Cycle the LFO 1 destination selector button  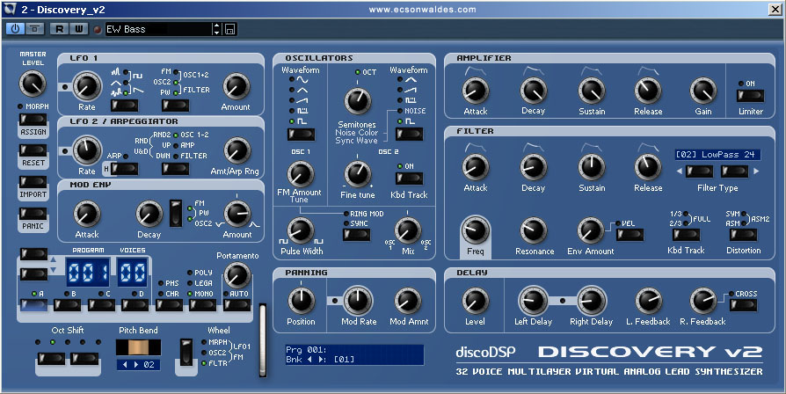coord(176,106)
